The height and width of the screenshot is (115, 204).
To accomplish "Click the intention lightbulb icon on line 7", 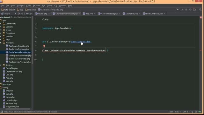I will click(x=44, y=46).
